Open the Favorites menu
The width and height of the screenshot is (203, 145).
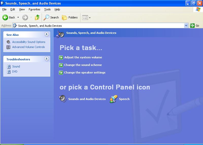[35, 9]
